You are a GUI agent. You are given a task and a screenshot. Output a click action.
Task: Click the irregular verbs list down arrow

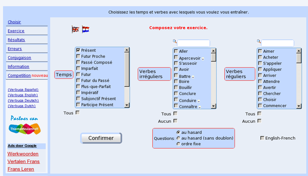(x=213, y=106)
